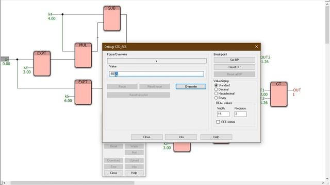Click the Reset all BP button
Screen dimensions: 330x185
234,74
